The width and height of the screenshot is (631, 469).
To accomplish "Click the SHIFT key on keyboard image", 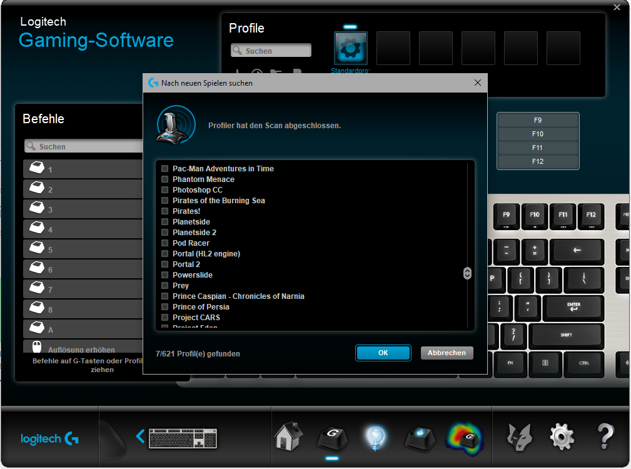I will 566,335.
